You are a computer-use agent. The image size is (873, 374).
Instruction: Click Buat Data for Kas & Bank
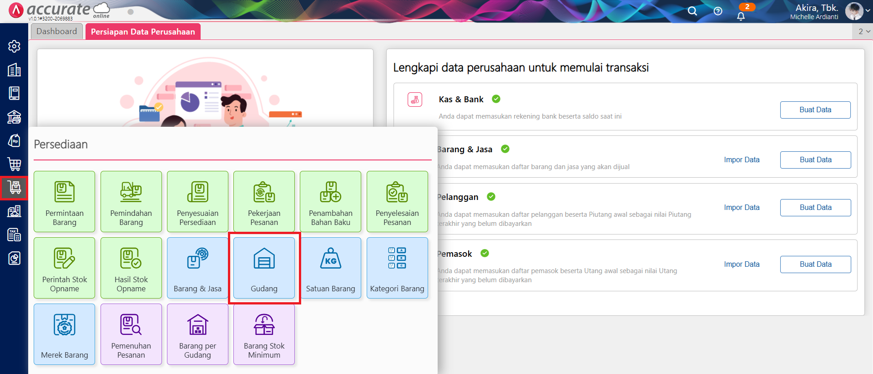[x=815, y=110]
